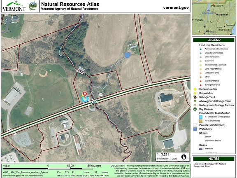Click the Route 105 highway shield
237x178 pixels.
coord(94,102)
